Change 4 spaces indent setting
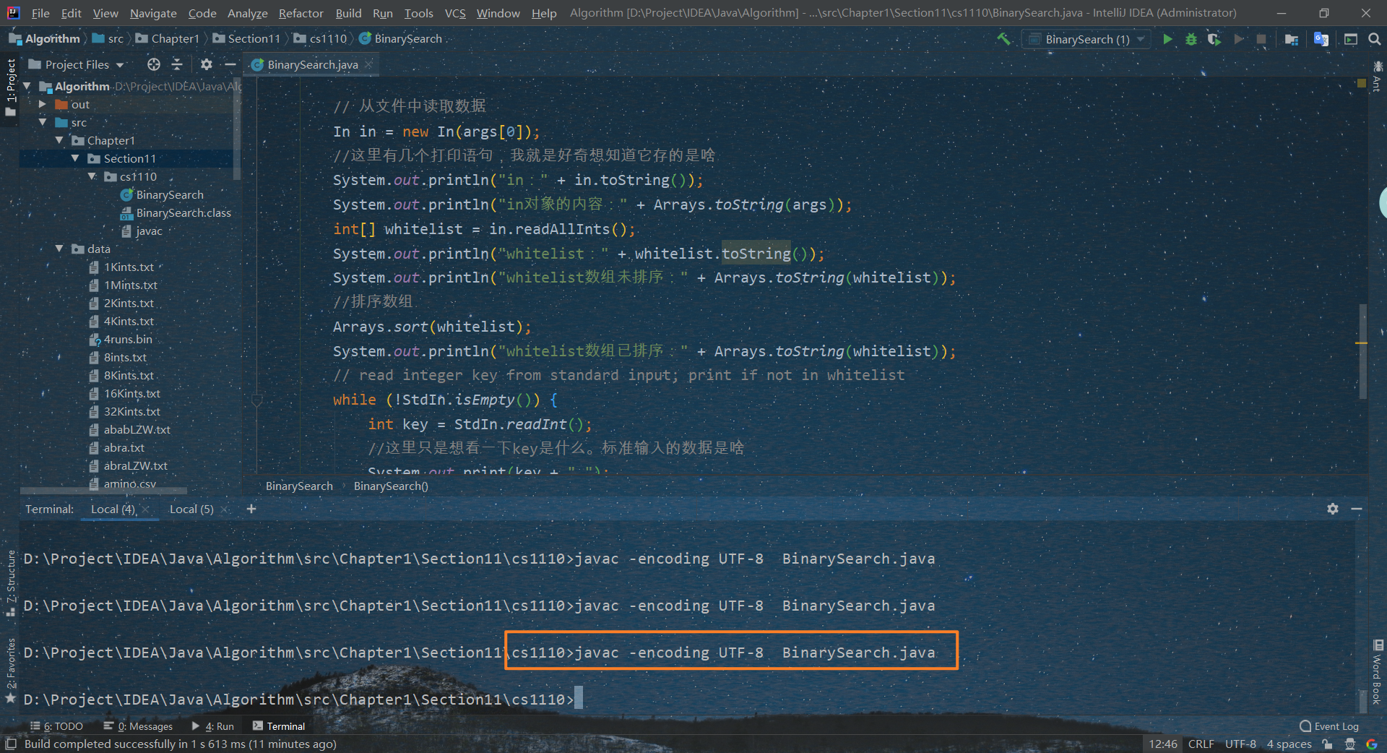The height and width of the screenshot is (753, 1387). [x=1289, y=744]
